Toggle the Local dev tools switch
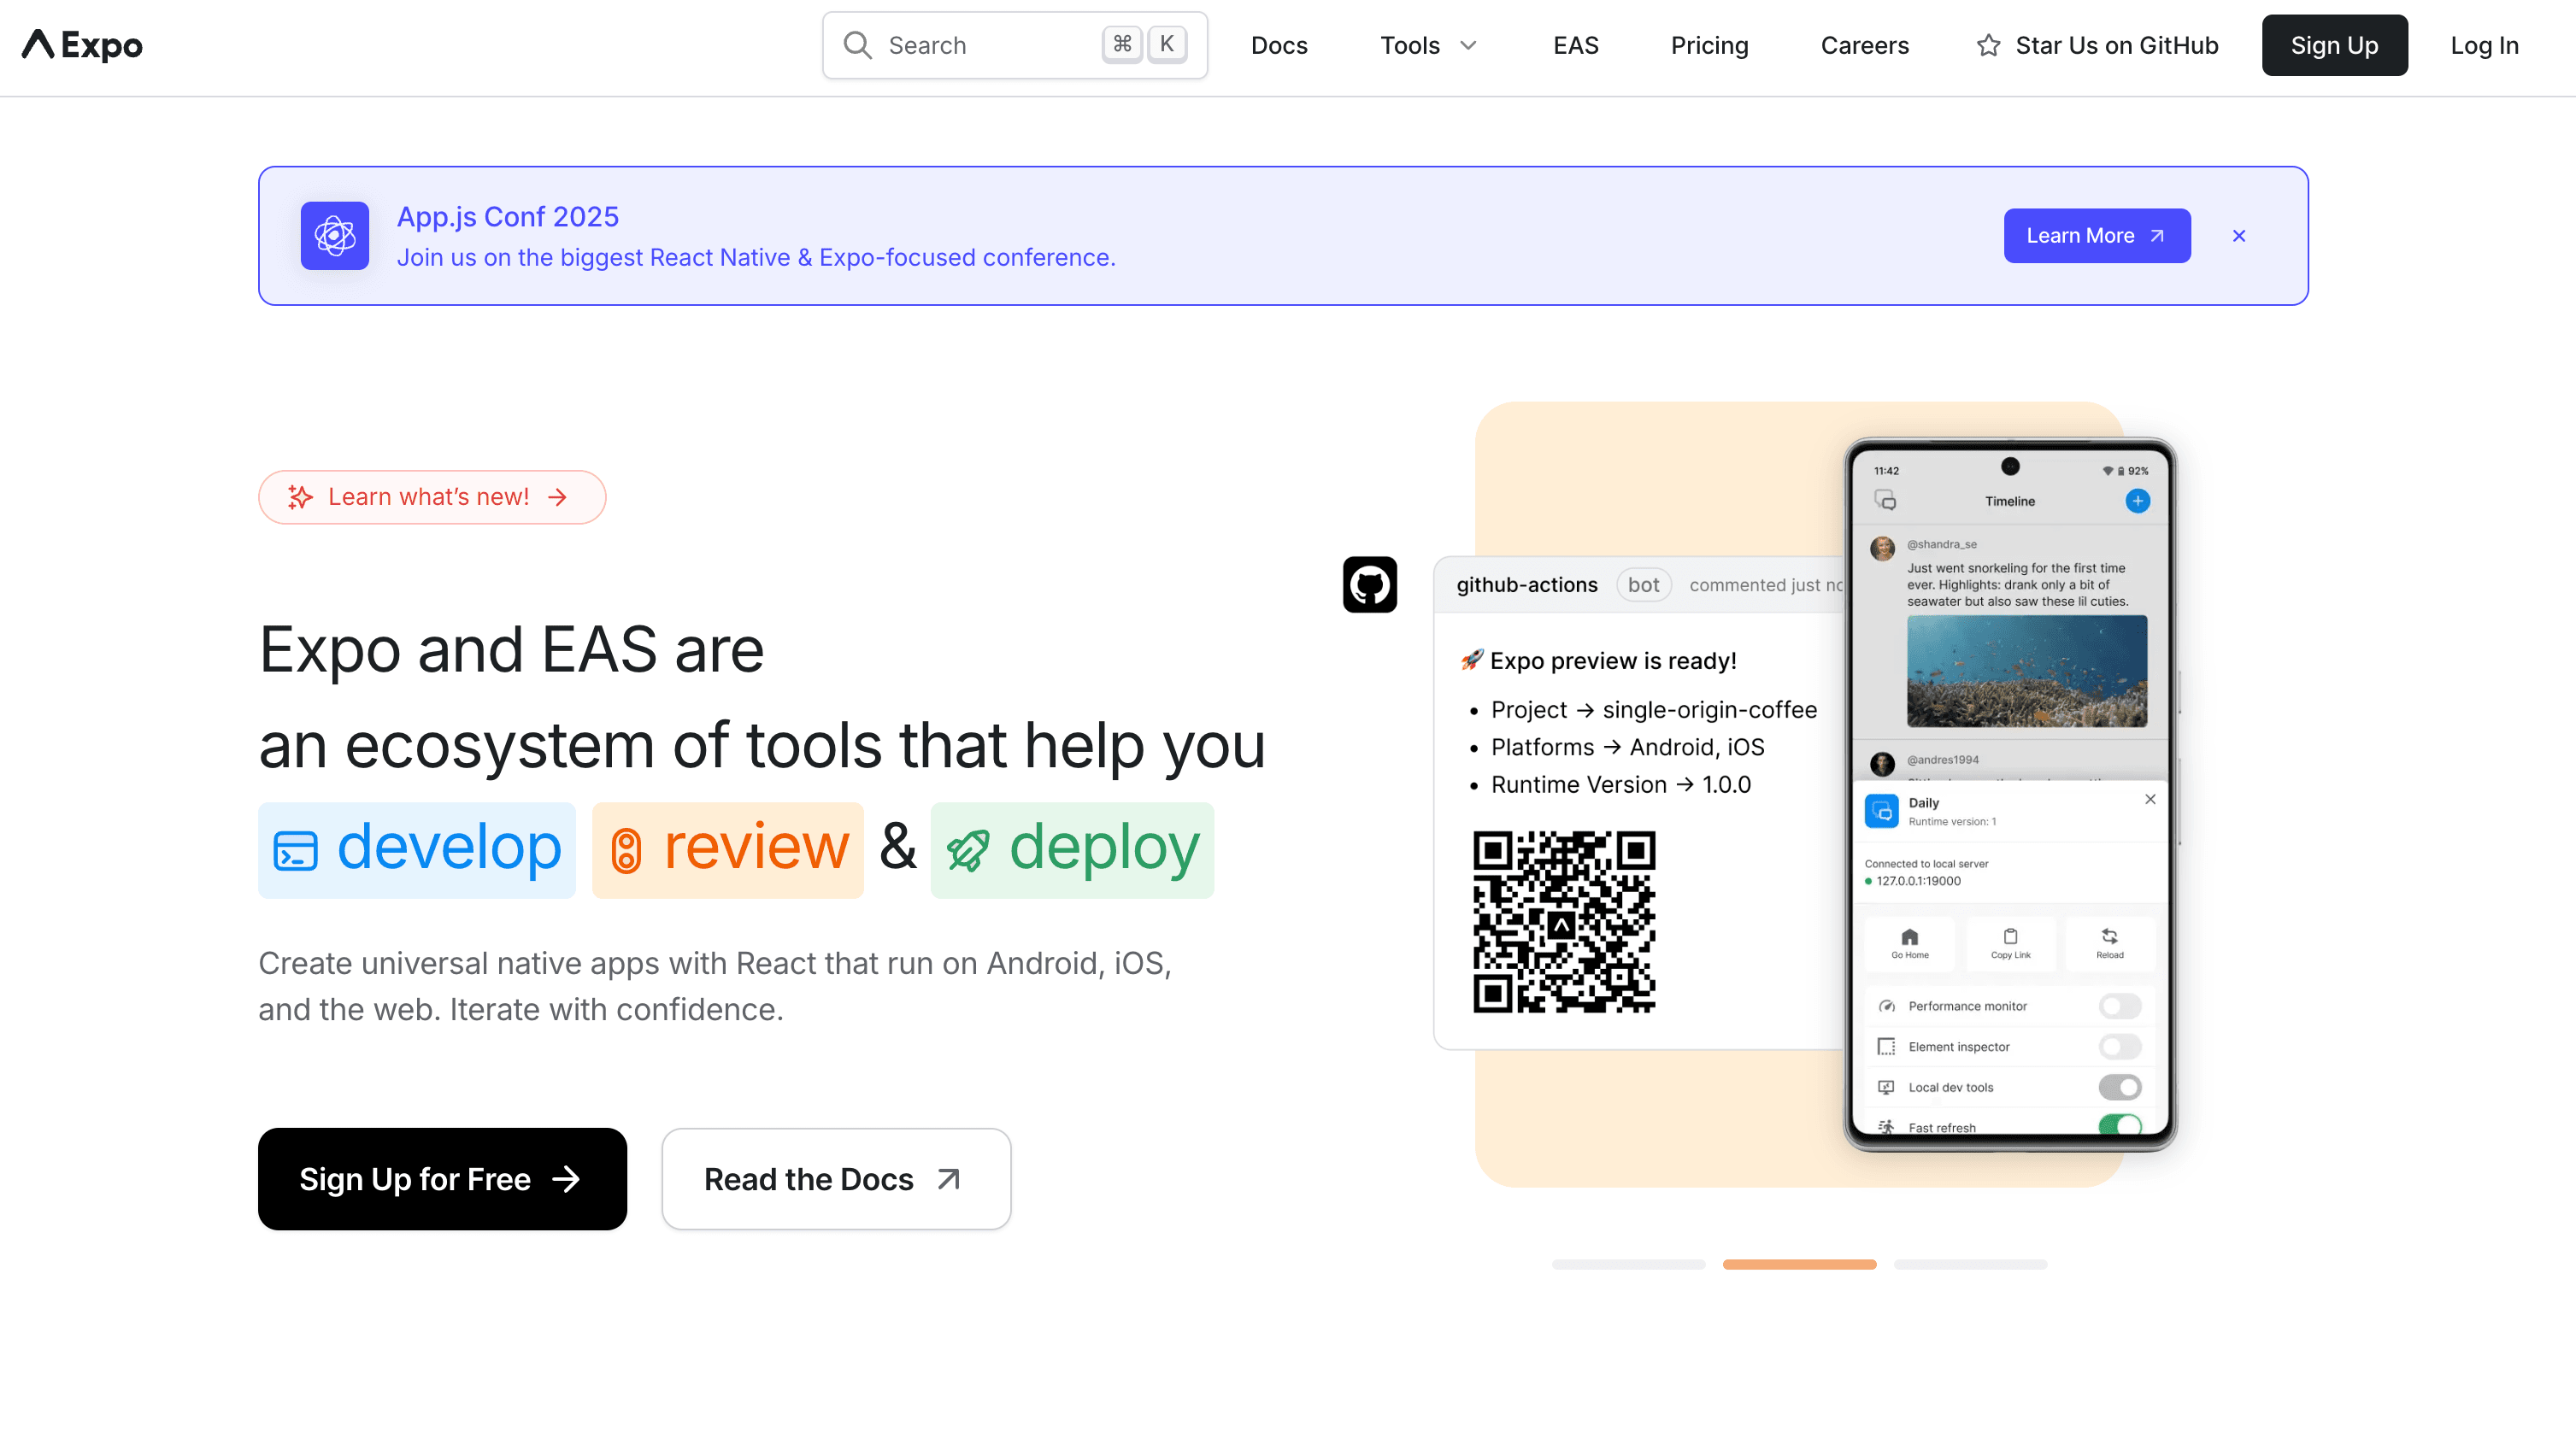Screen dimensions: 2576x1432 coord(2119,1087)
